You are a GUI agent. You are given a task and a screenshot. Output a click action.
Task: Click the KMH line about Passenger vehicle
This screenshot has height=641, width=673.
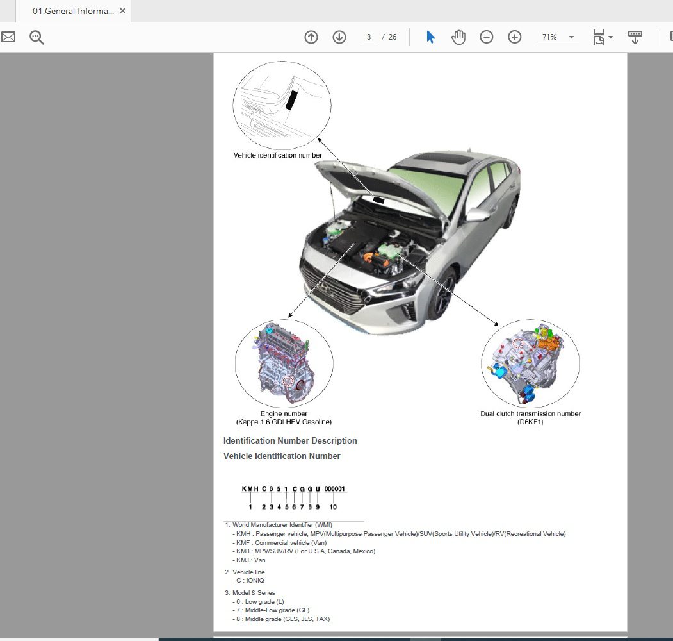pos(399,533)
